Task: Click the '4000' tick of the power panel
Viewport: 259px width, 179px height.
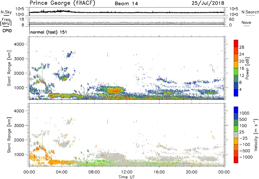Action: click(x=19, y=44)
